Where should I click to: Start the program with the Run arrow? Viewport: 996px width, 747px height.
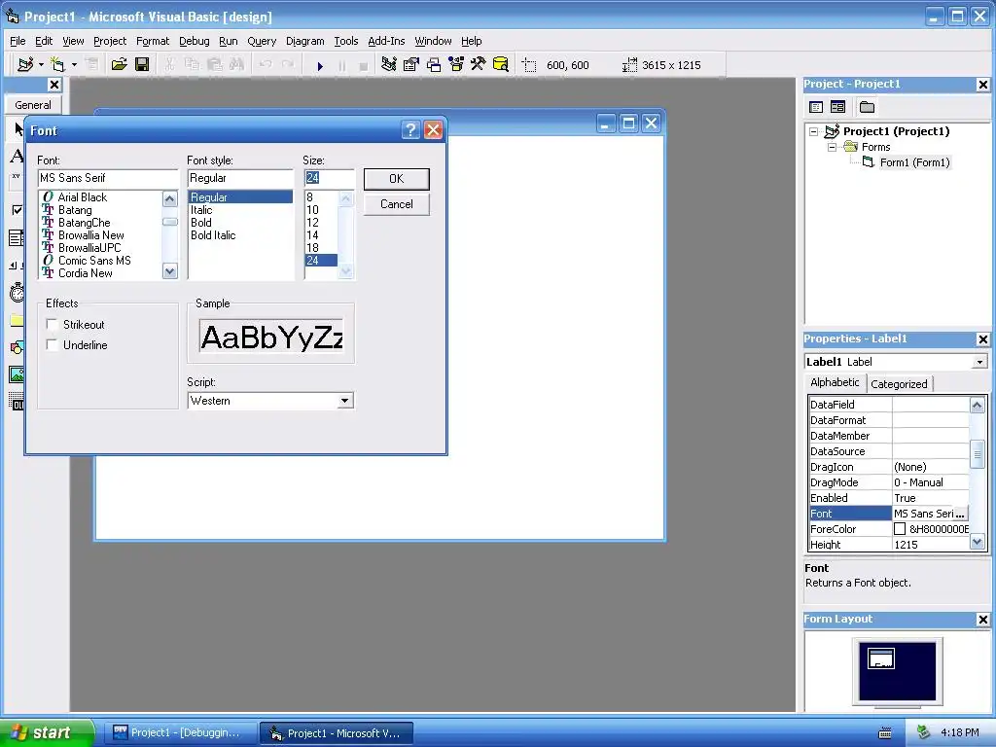click(x=320, y=65)
